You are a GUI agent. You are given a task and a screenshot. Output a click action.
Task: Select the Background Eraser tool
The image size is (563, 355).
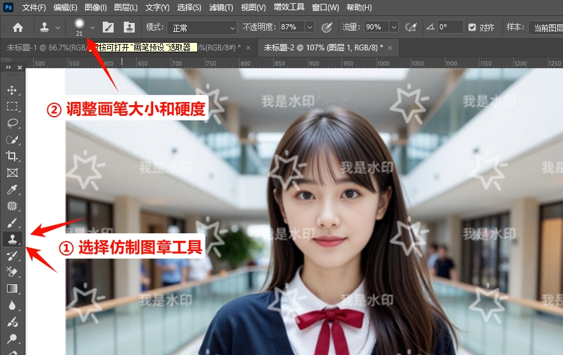(12, 272)
